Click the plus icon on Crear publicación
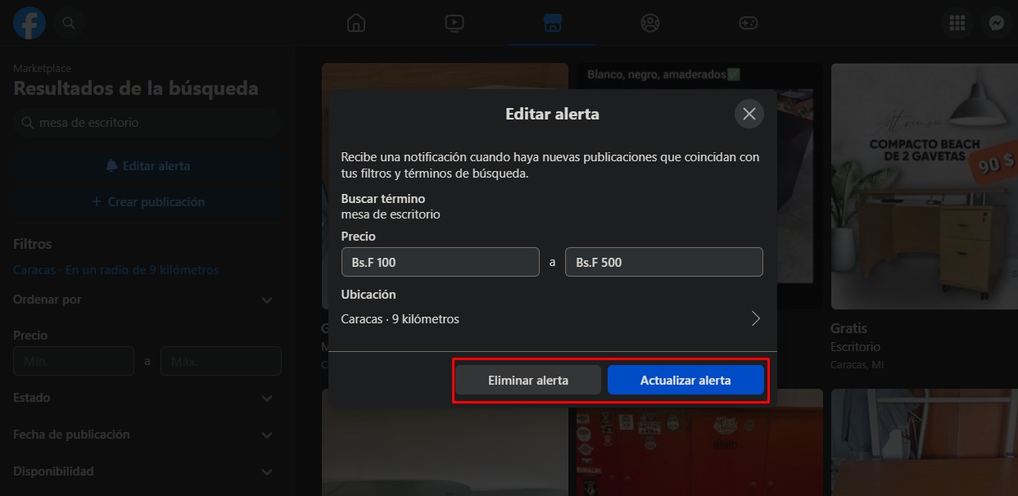The image size is (1018, 496). 97,201
